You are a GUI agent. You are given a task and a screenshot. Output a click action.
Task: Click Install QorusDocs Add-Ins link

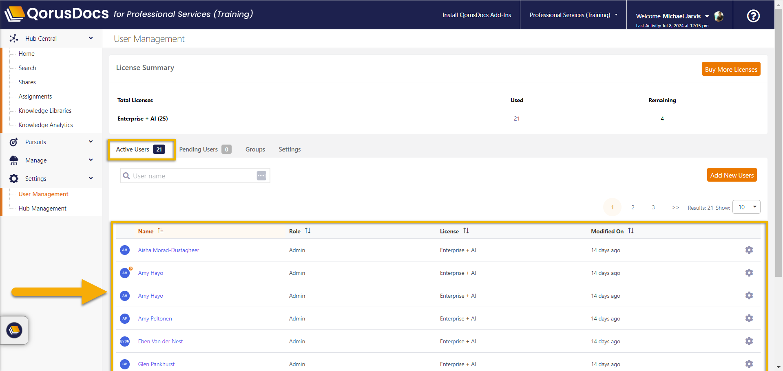477,15
